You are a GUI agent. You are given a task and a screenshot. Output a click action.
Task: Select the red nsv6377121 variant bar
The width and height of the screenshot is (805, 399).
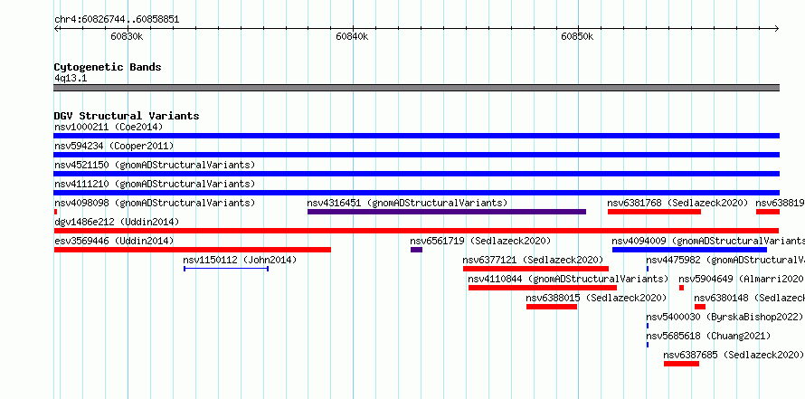(535, 269)
